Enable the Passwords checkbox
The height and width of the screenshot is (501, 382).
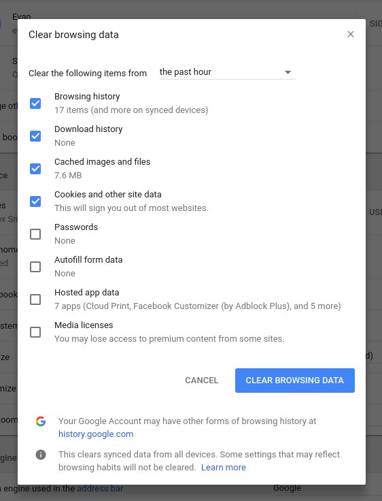click(x=35, y=234)
